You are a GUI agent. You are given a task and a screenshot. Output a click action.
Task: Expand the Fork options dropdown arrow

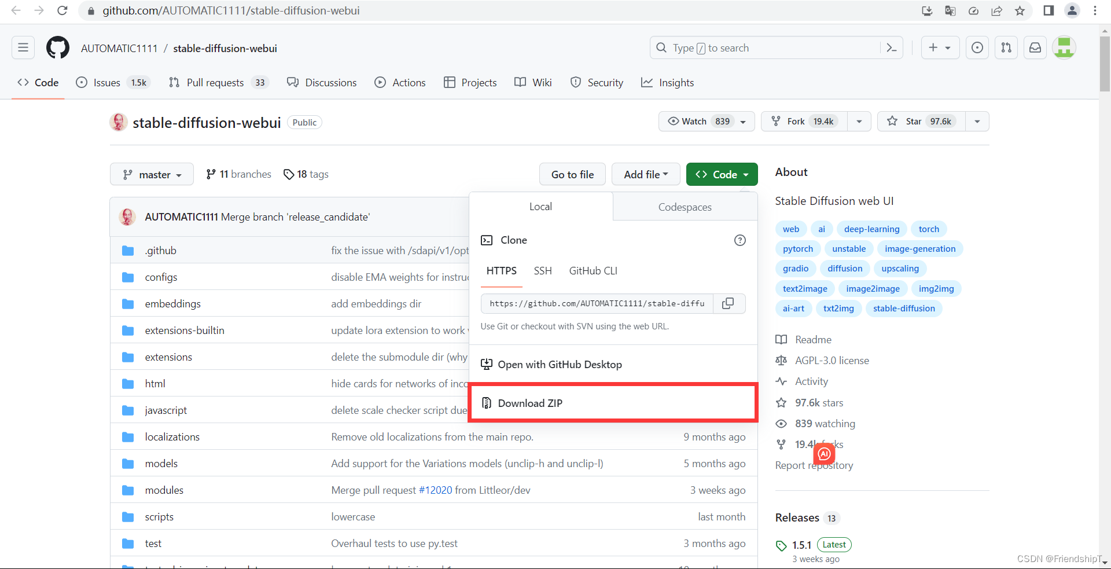pyautogui.click(x=859, y=121)
